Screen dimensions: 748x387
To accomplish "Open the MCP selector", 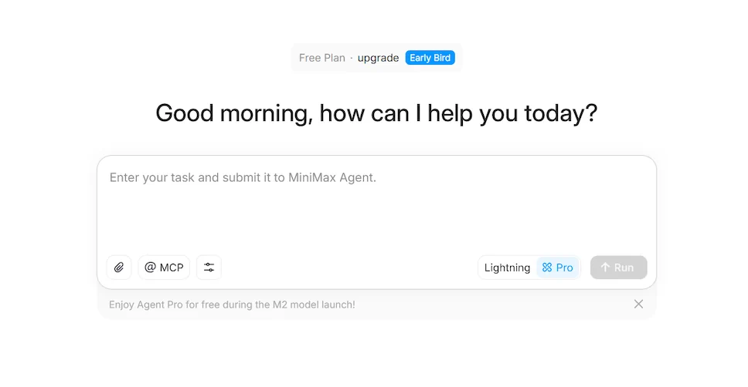I will point(164,268).
